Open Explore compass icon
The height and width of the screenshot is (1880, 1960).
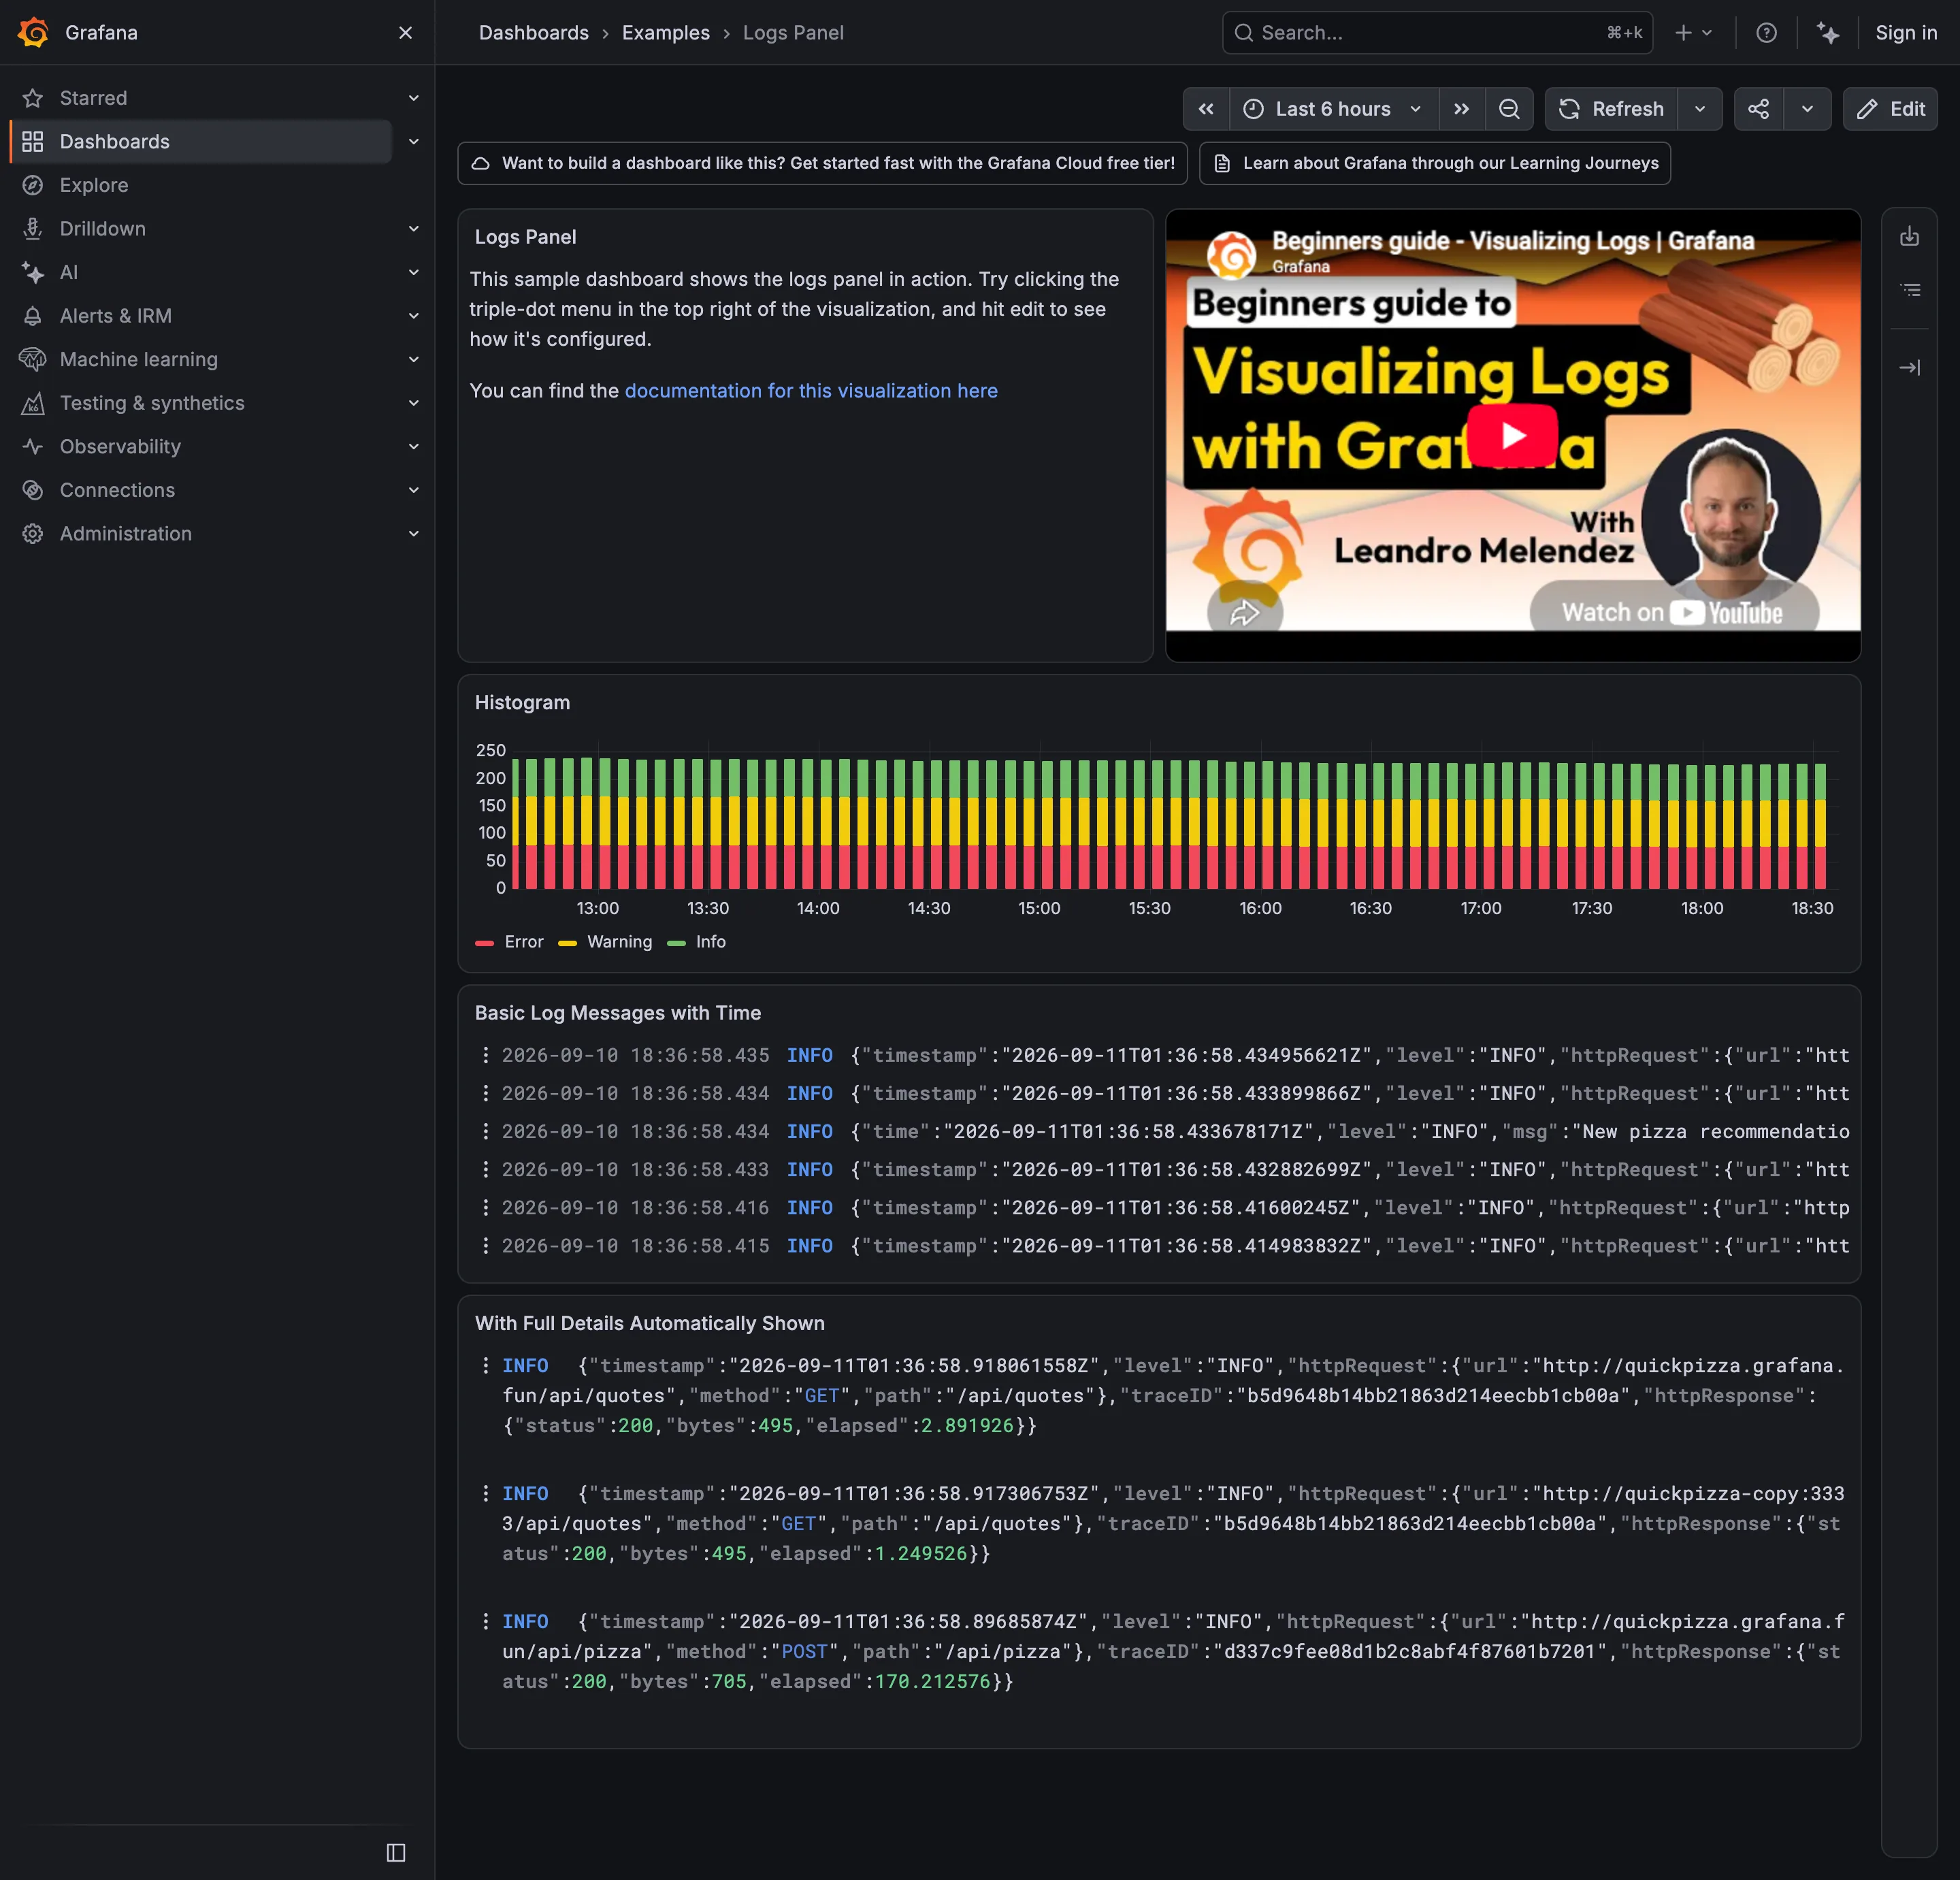pyautogui.click(x=33, y=185)
